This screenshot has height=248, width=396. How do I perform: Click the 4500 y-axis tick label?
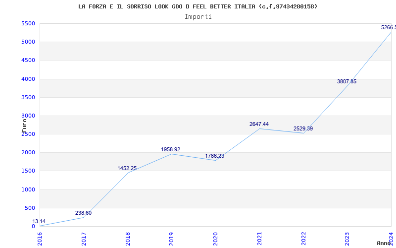[x=28, y=61]
